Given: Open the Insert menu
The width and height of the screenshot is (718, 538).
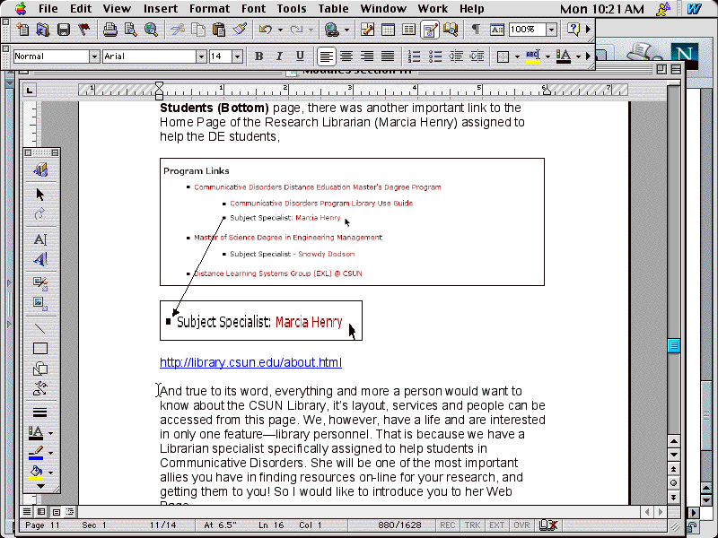Looking at the screenshot, I should (161, 9).
